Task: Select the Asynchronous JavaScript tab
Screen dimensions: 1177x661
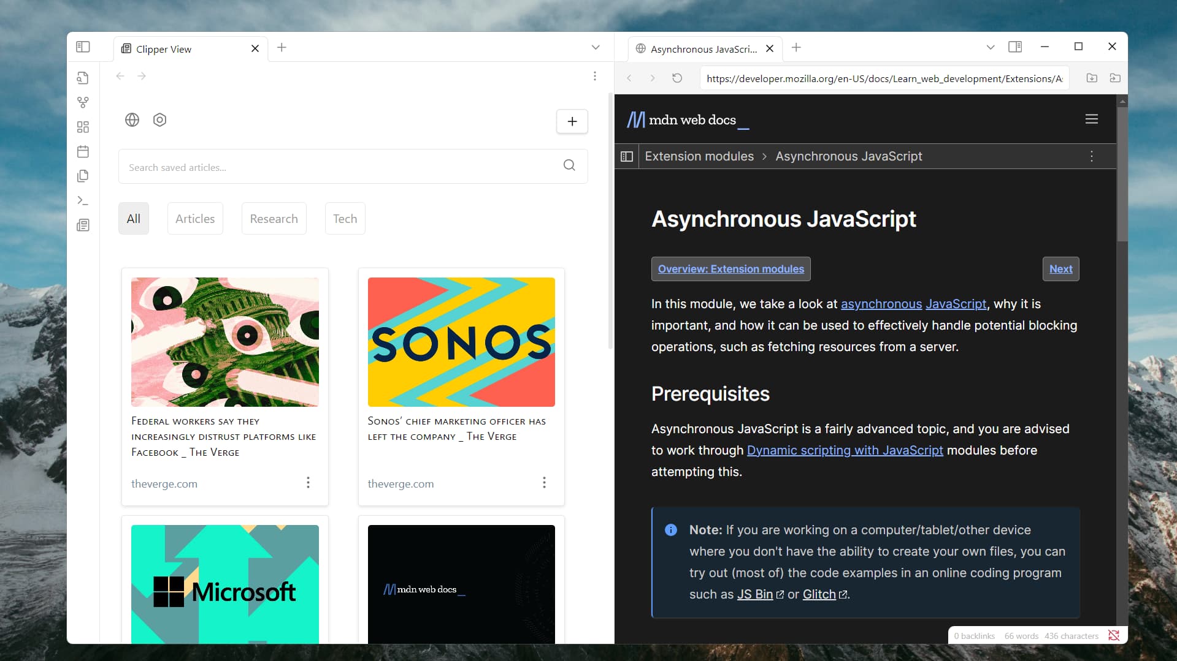Action: [x=705, y=48]
